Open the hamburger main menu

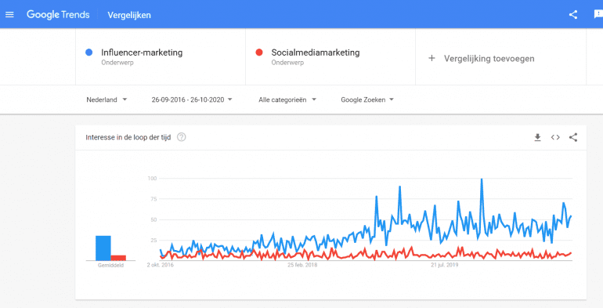tap(9, 15)
